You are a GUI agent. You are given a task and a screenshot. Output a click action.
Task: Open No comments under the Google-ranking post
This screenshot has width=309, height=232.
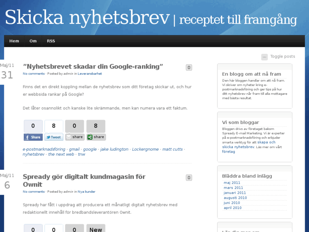click(x=34, y=74)
